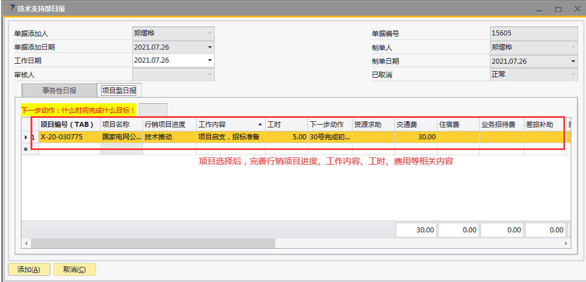Viewport: 586px width, 282px height.
Task: Expand the 工作日期 date picker
Action: click(x=210, y=61)
